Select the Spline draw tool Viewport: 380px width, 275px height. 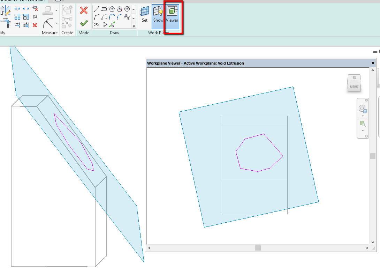(x=127, y=16)
